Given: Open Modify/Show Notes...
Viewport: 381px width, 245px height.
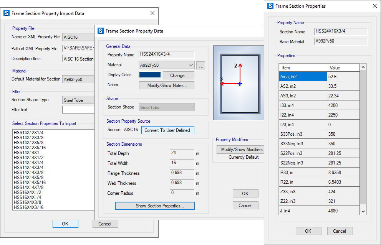Looking at the screenshot, I should (167, 86).
